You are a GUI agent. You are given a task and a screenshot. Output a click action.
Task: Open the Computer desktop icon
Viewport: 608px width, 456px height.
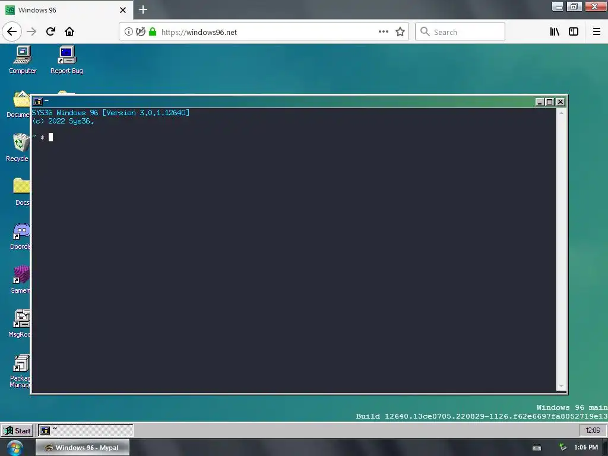pos(23,59)
